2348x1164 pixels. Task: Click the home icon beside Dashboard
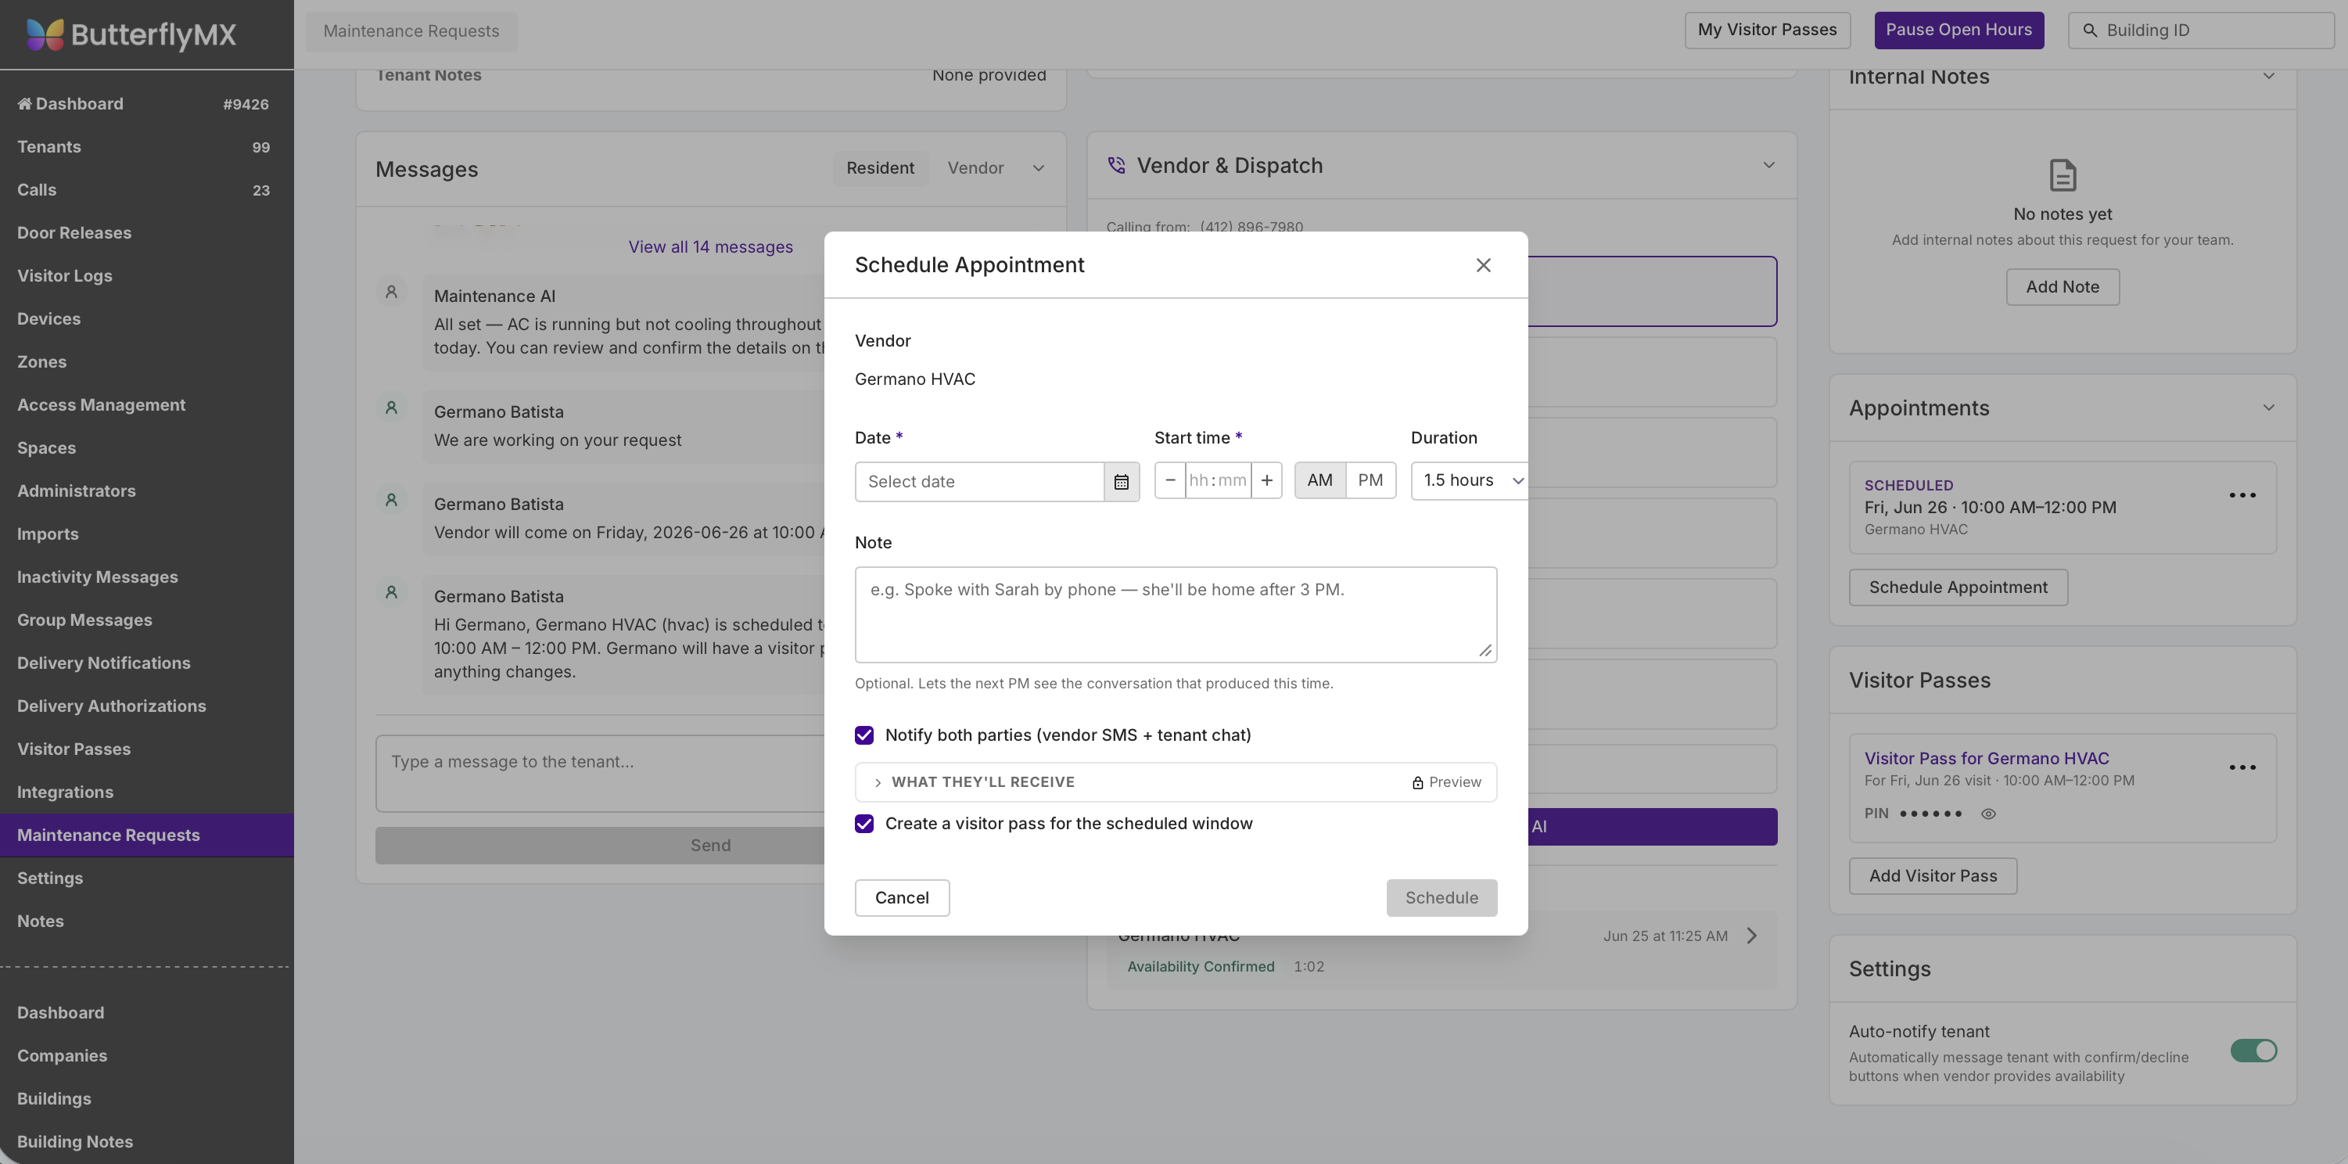24,103
